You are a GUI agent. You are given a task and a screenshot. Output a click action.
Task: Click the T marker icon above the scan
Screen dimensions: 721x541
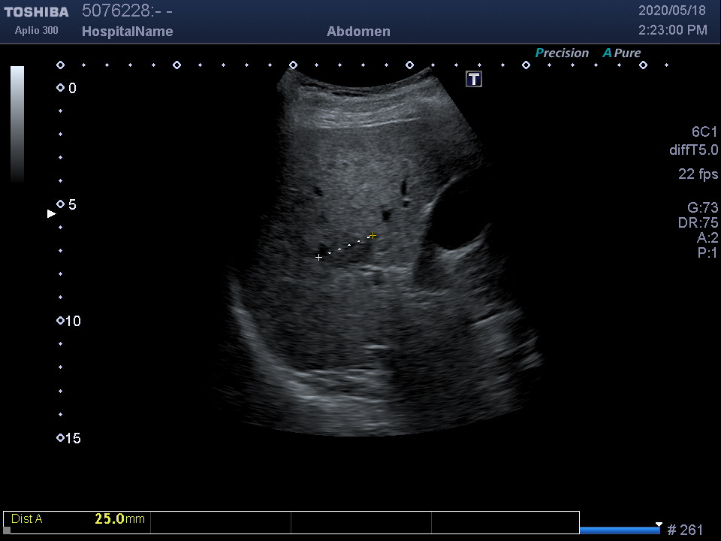click(x=474, y=79)
